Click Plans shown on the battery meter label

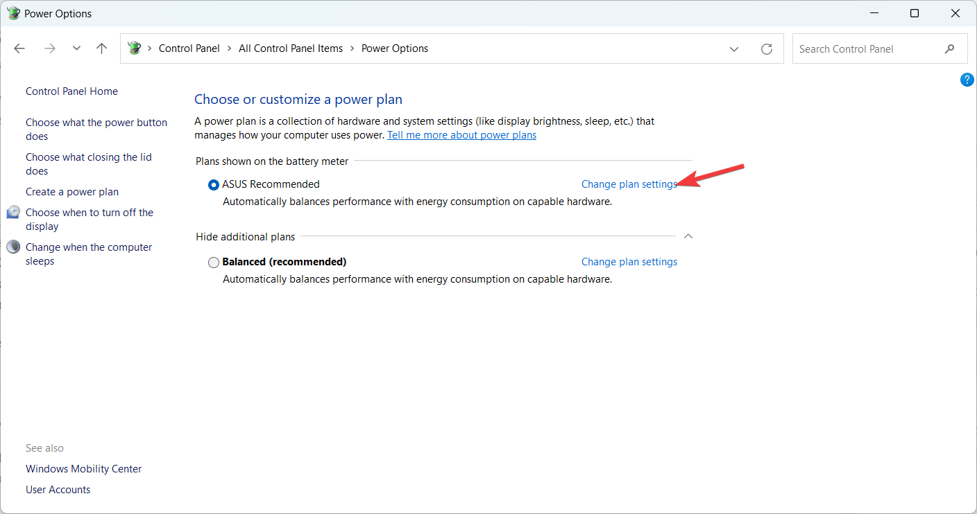272,161
